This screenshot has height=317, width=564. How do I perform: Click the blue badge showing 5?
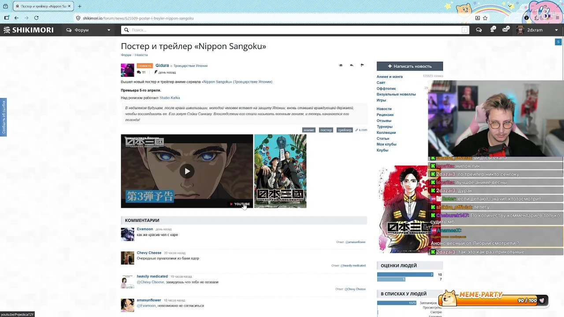(x=558, y=42)
